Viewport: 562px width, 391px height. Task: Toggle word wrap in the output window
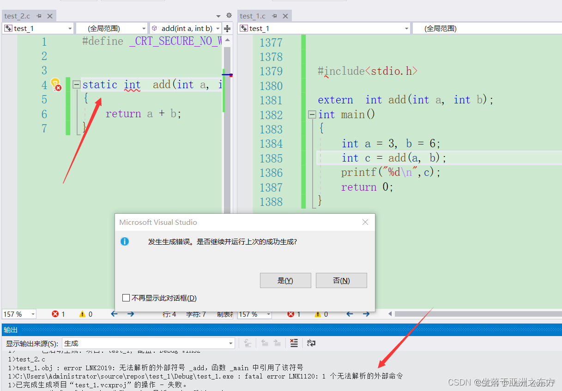pyautogui.click(x=311, y=343)
